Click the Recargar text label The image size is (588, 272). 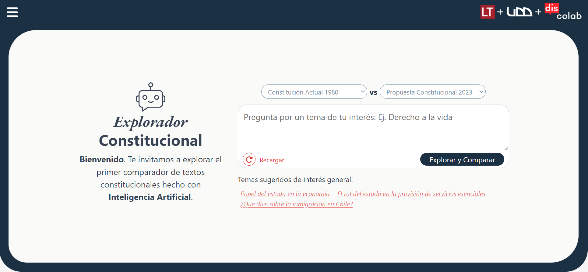coord(272,160)
